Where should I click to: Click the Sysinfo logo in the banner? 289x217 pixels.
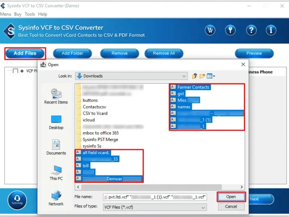point(10,31)
